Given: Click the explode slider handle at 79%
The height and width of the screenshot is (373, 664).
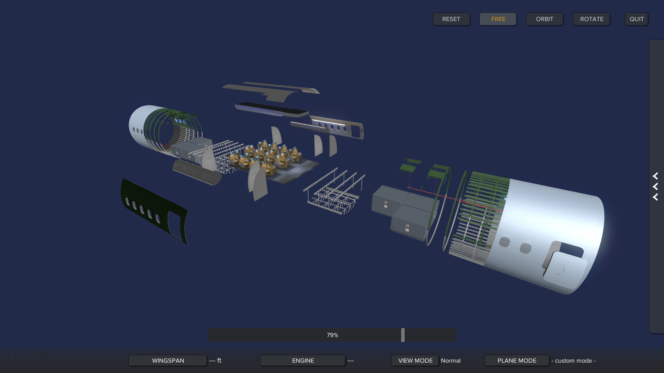Looking at the screenshot, I should [x=403, y=335].
